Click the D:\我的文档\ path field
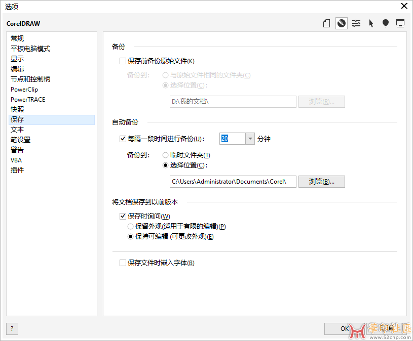The height and width of the screenshot is (341, 413). tap(233, 102)
